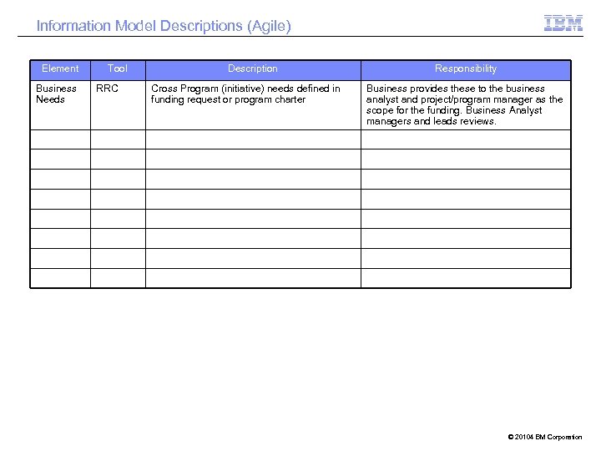Click the "Element" column header
This screenshot has height=451, width=601.
coord(60,70)
